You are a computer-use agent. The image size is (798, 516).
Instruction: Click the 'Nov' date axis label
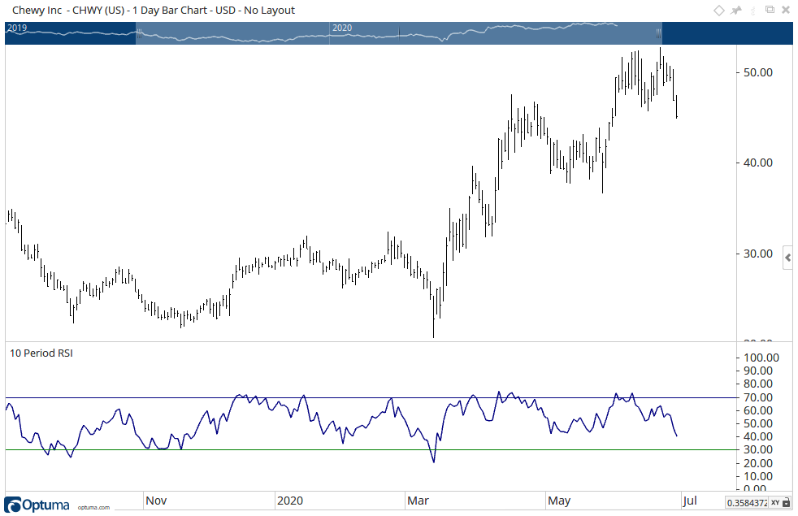(156, 501)
